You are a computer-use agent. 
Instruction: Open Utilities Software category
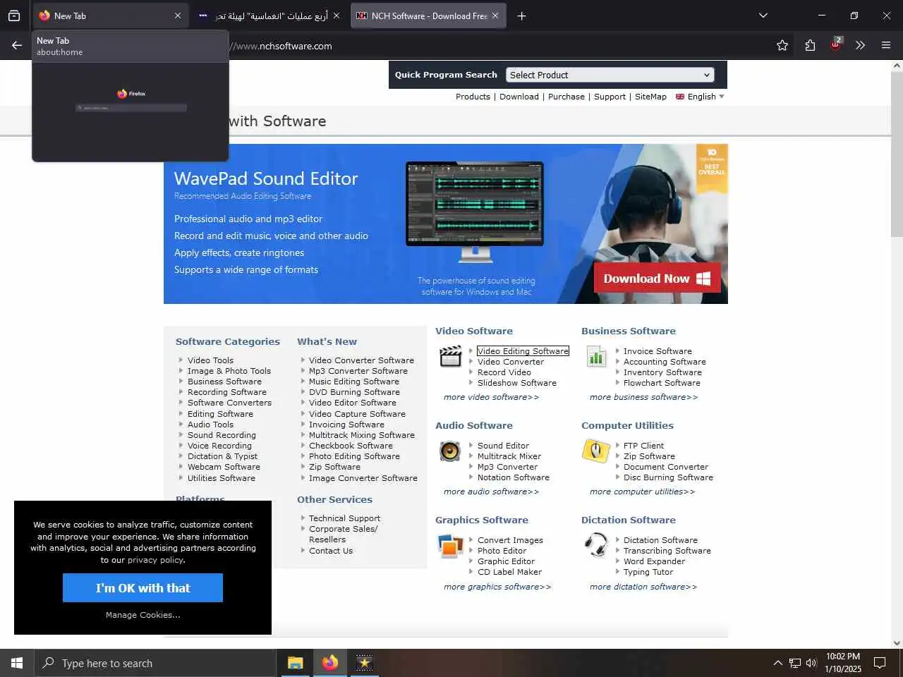pyautogui.click(x=222, y=478)
